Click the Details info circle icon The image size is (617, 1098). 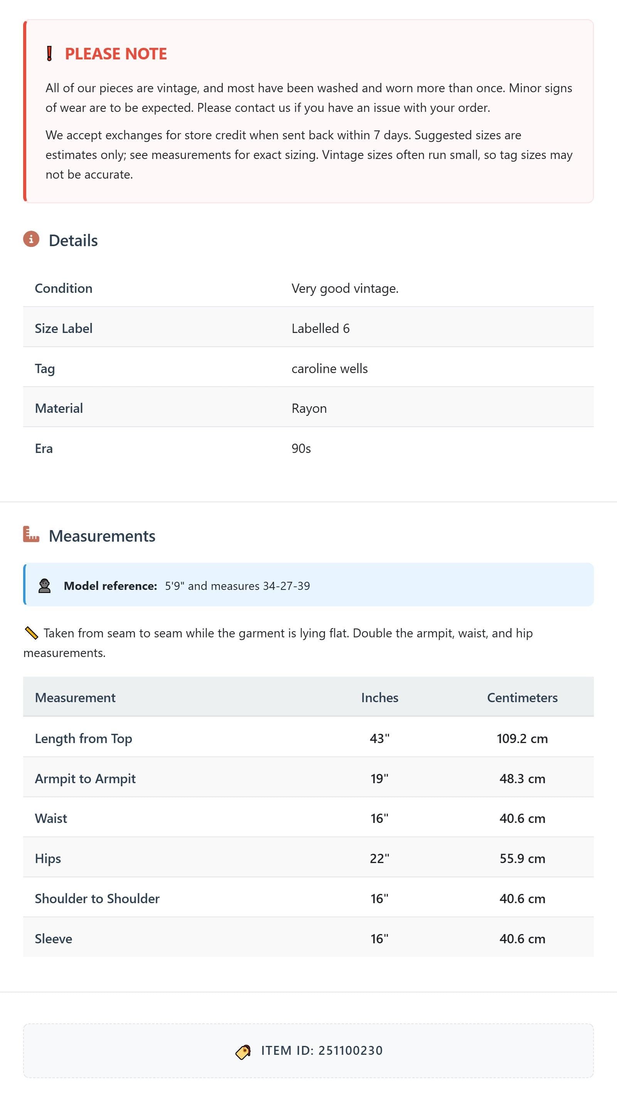[x=31, y=239]
